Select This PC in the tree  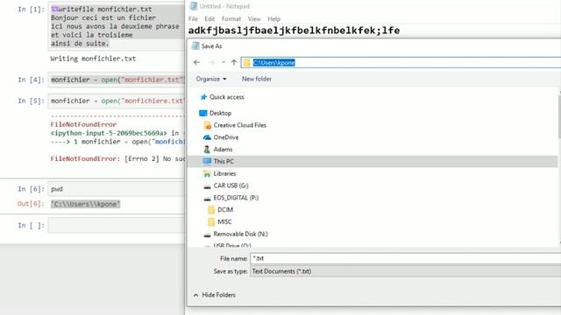224,161
